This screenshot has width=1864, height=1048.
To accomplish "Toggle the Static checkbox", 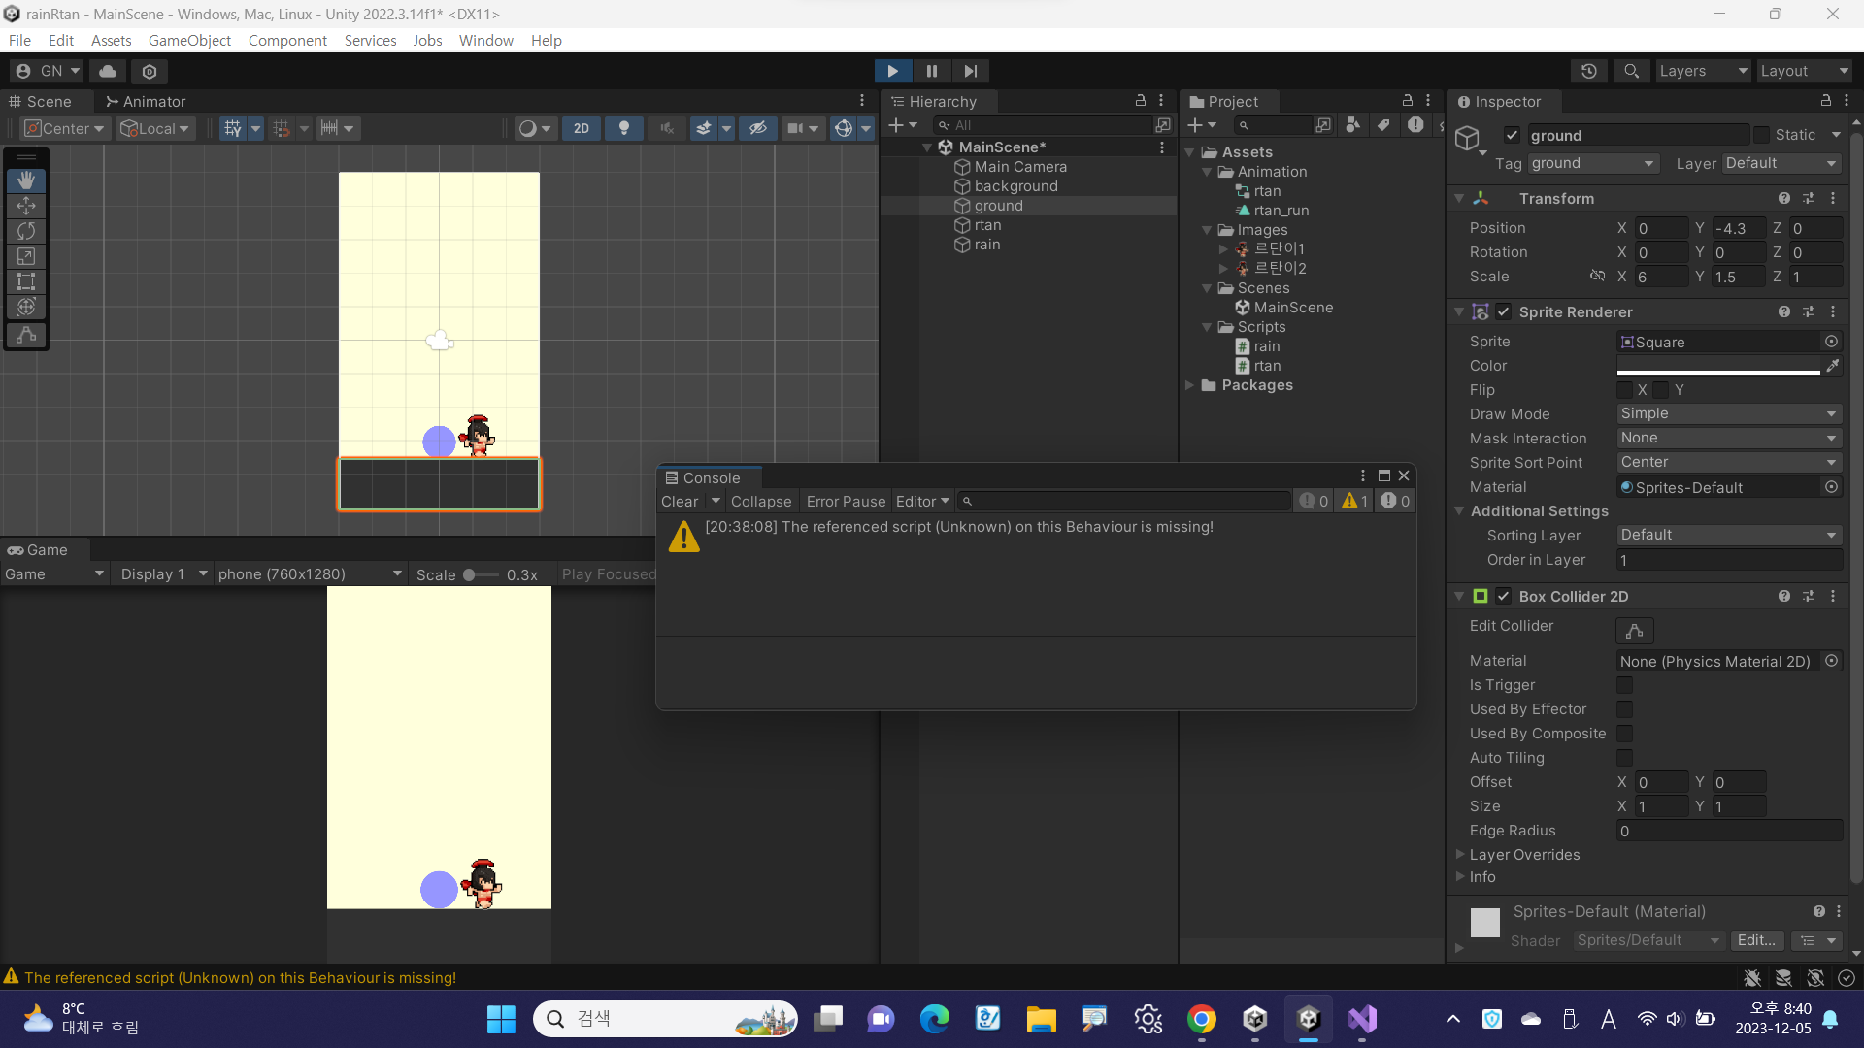I will [1761, 135].
